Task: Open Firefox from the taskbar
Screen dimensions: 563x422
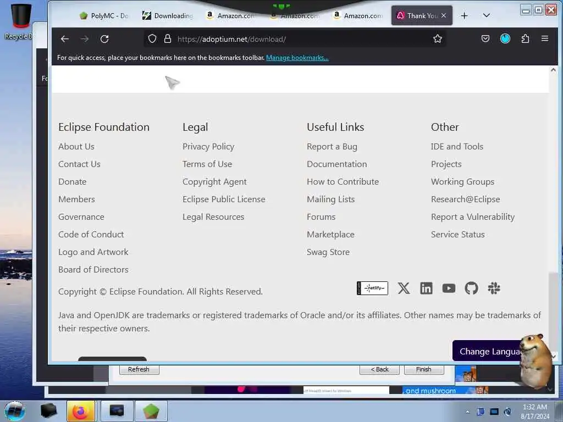Action: point(81,411)
